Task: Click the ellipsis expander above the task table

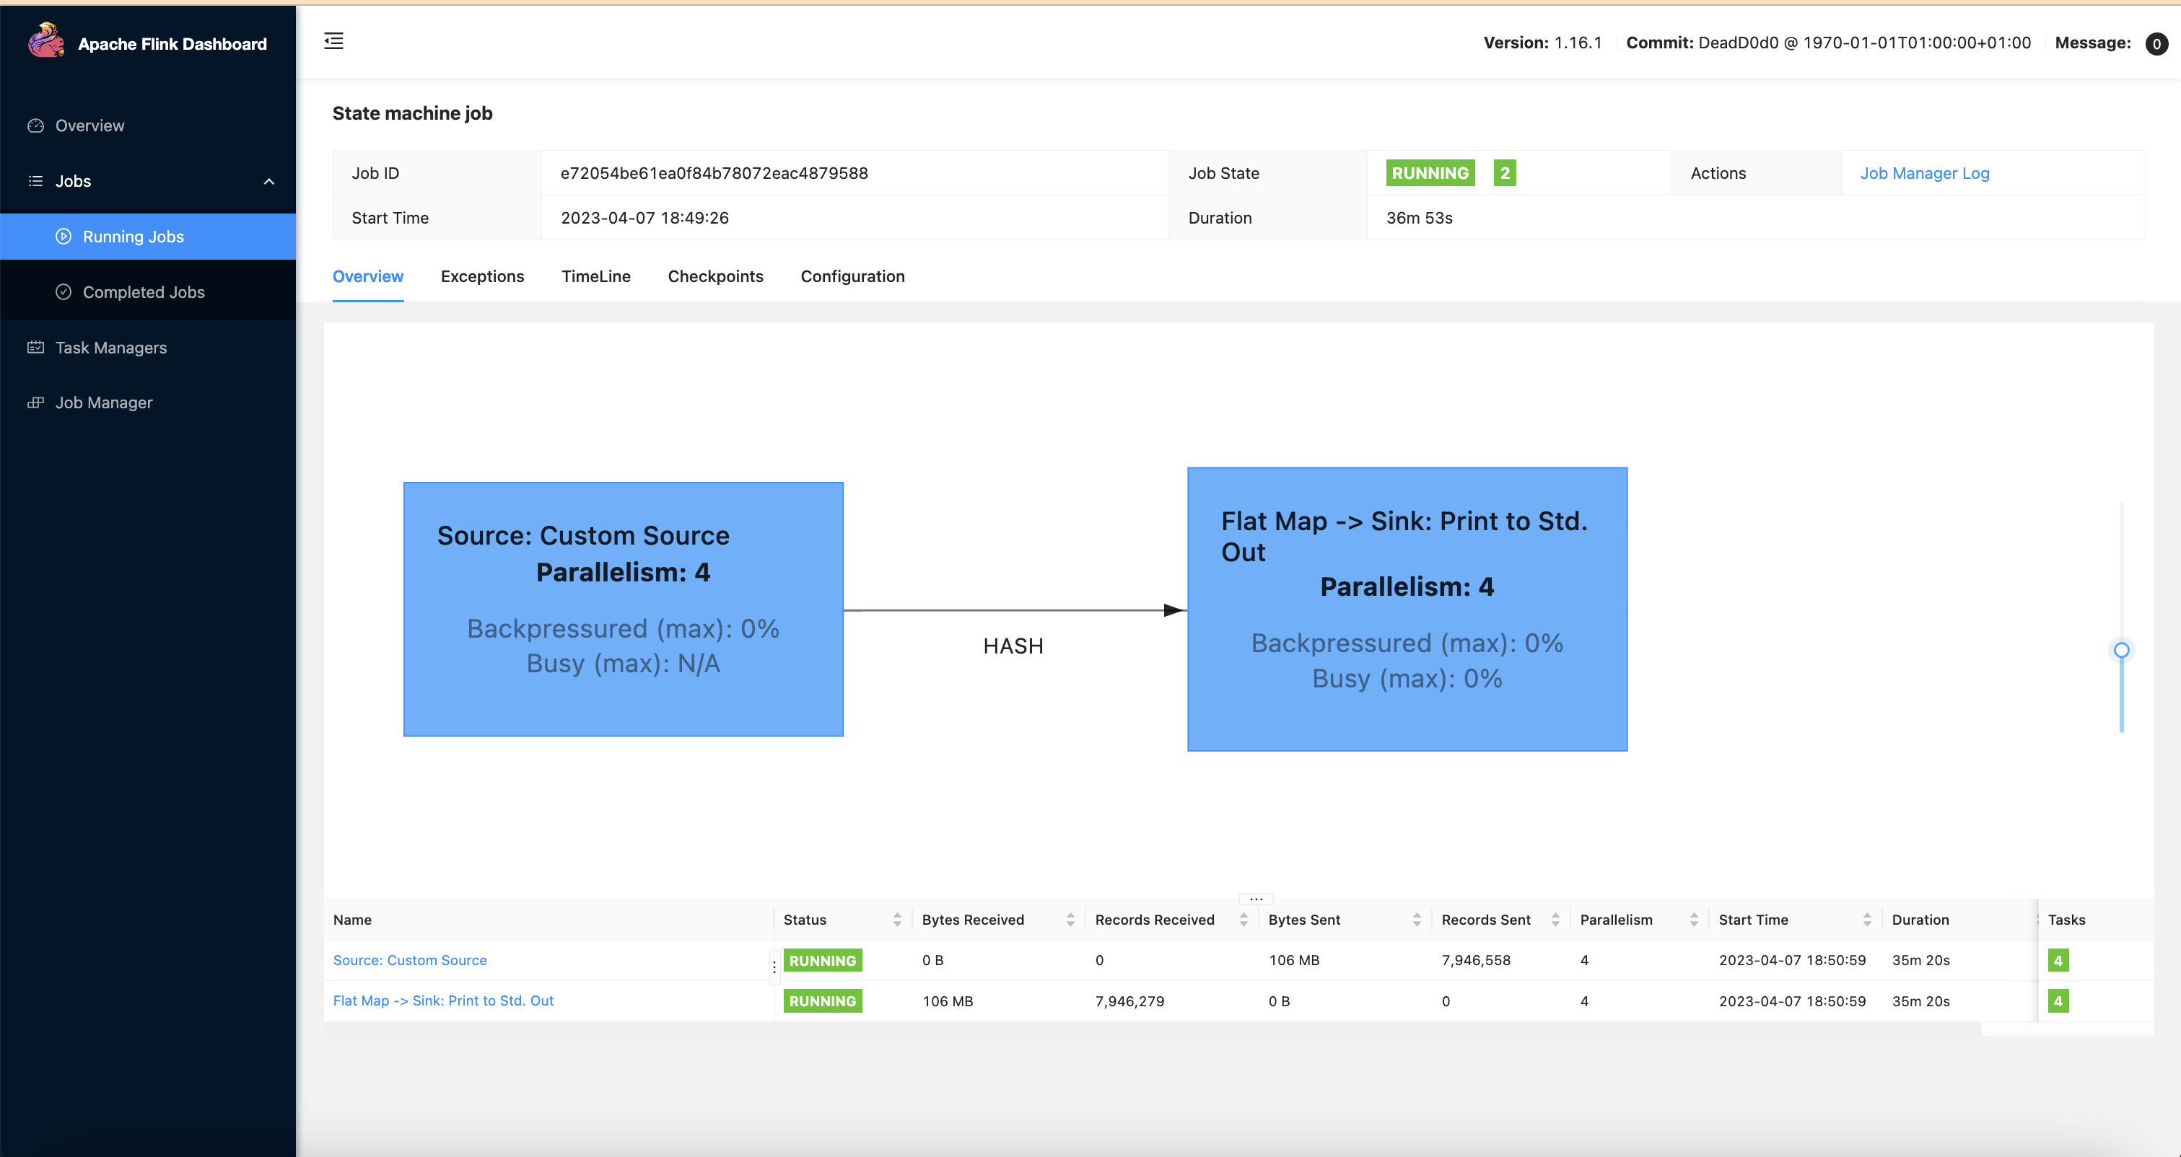Action: click(1256, 897)
